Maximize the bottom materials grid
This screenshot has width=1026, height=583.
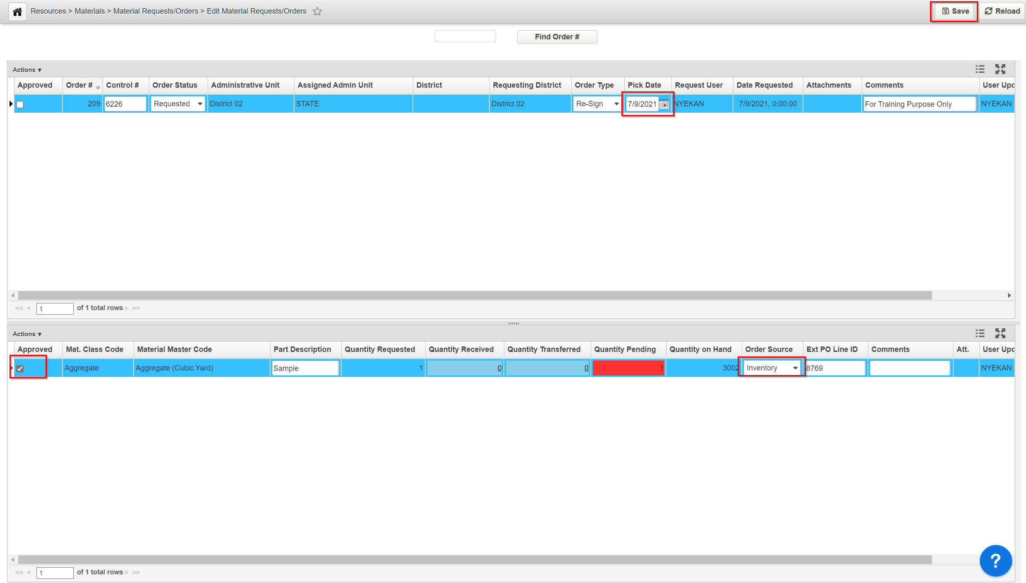click(x=1000, y=333)
